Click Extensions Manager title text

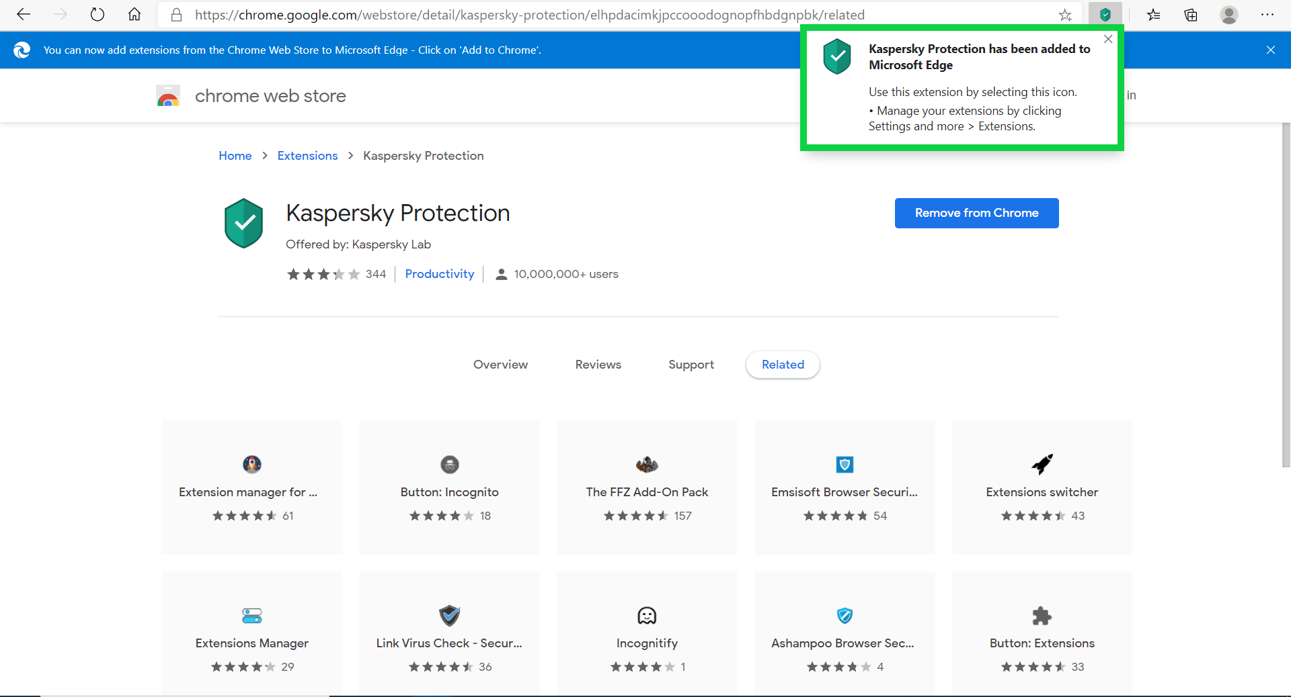tap(252, 643)
